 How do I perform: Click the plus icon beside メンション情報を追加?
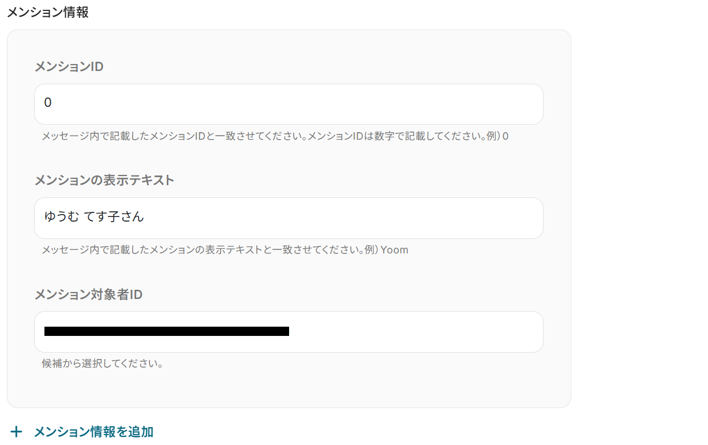[x=17, y=432]
